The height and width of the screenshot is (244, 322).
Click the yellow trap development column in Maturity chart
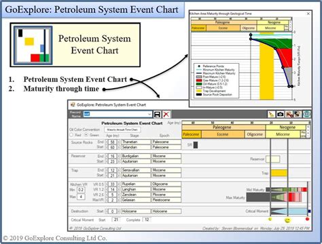266,71
